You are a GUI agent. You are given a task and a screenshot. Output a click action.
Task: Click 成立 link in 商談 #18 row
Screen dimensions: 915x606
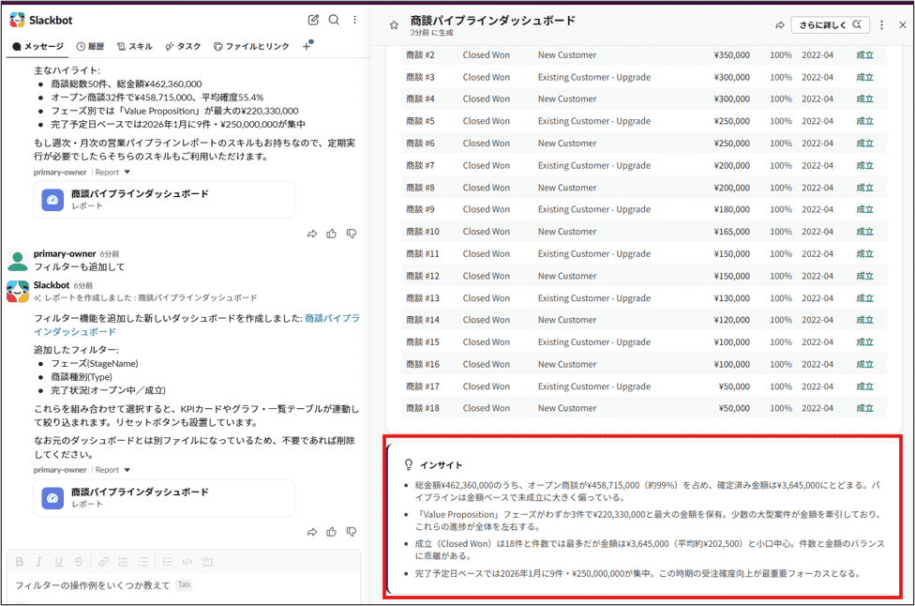tap(864, 408)
